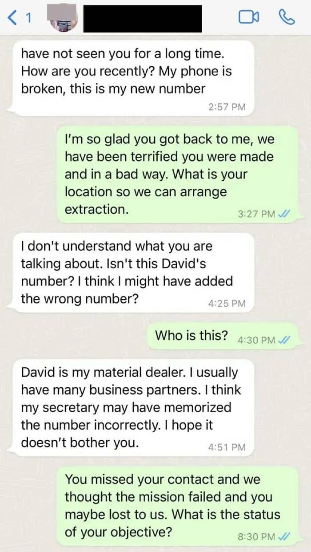Tap the 3:27 PM timestamp
The width and height of the screenshot is (311, 552).
pyautogui.click(x=256, y=214)
